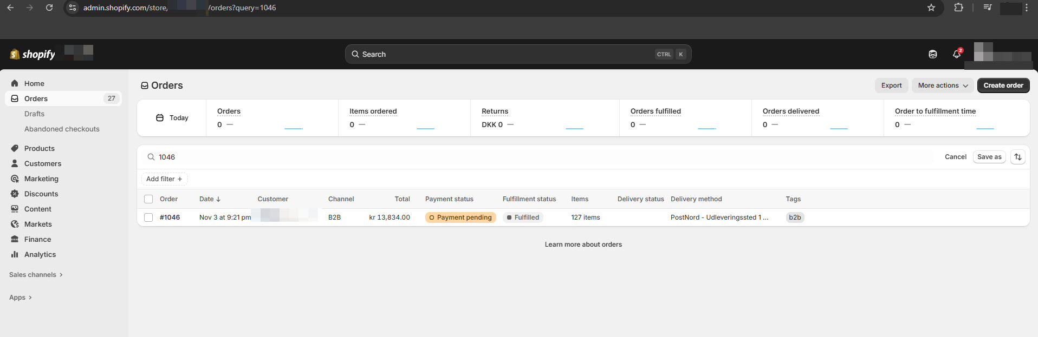Click the Analytics bar chart icon in sidebar
The width and height of the screenshot is (1038, 337).
[15, 254]
